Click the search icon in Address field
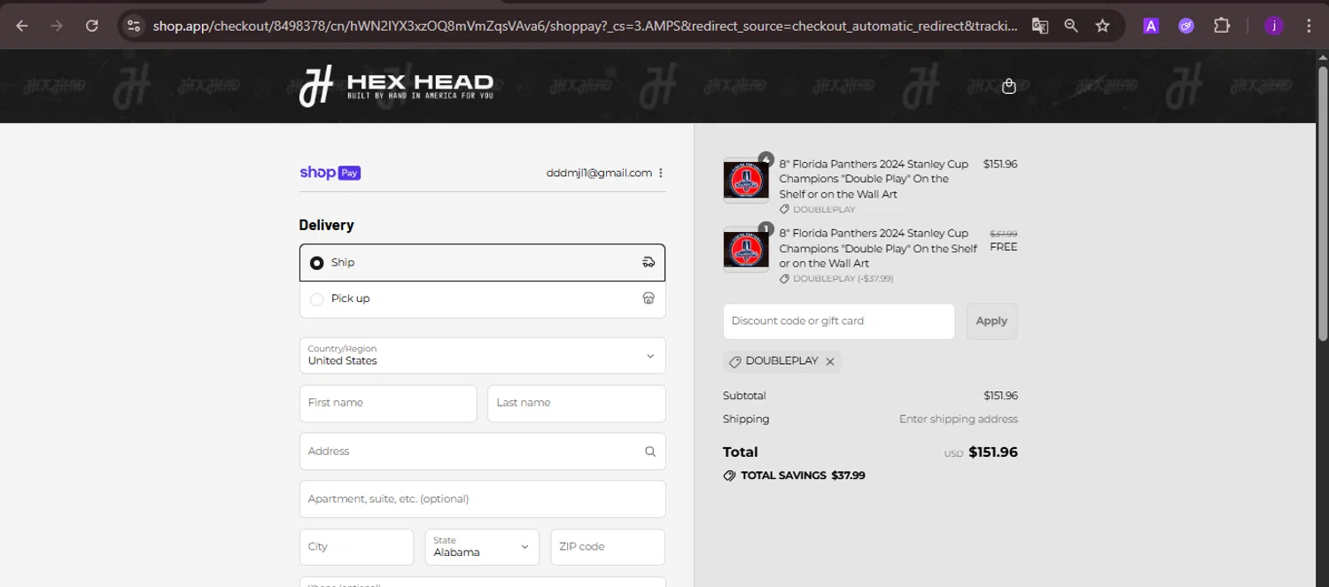 pos(650,452)
